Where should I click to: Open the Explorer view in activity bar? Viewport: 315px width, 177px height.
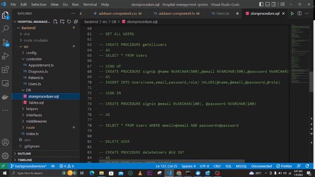(x=5, y=15)
